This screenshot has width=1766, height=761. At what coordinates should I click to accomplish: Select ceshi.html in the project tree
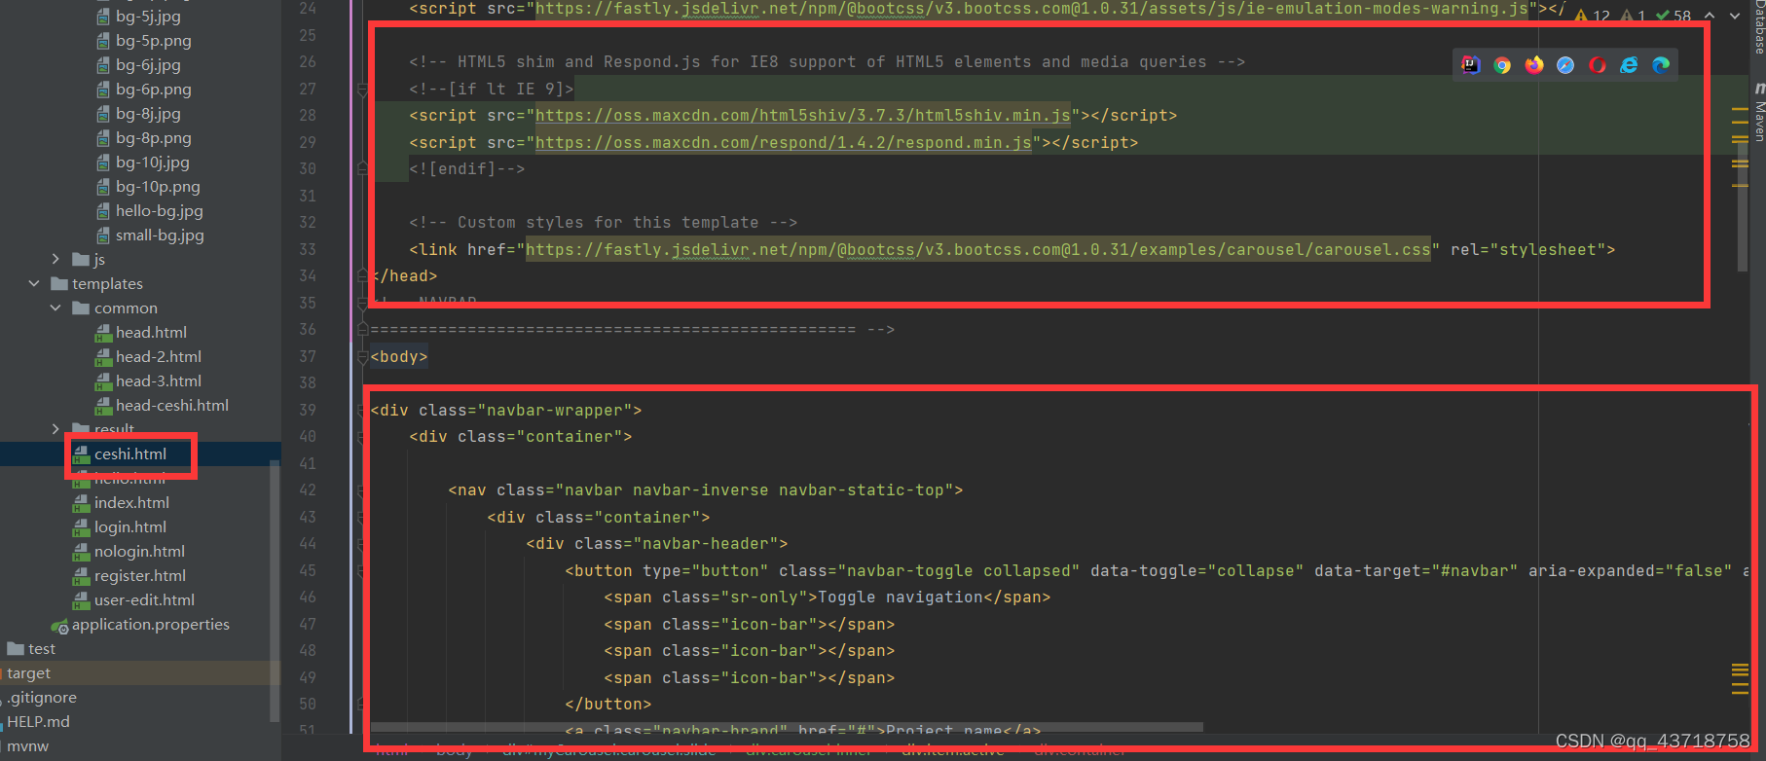[130, 454]
